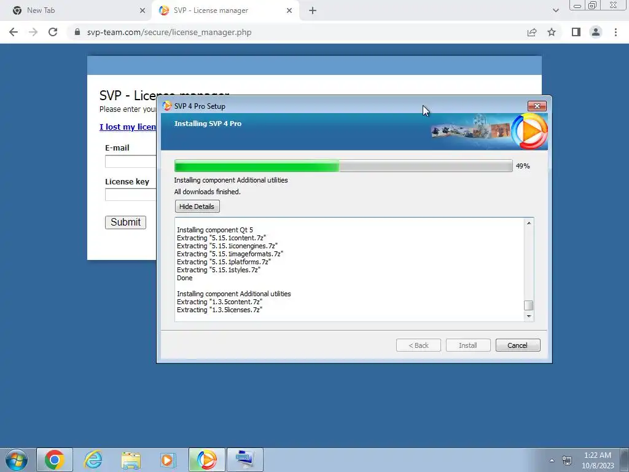Screen dimensions: 629x472
Task: Click the site lock icon
Action: click(x=77, y=32)
